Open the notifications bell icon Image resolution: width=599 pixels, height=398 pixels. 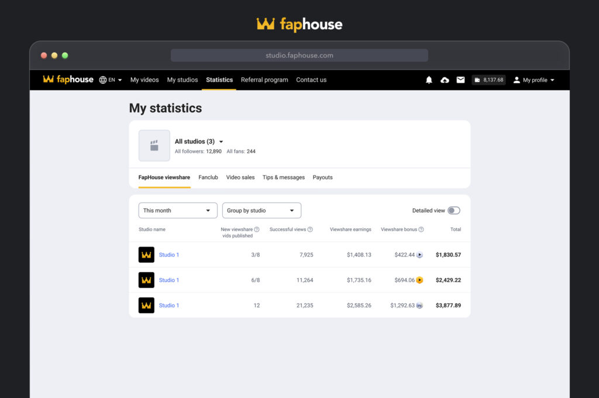[429, 80]
